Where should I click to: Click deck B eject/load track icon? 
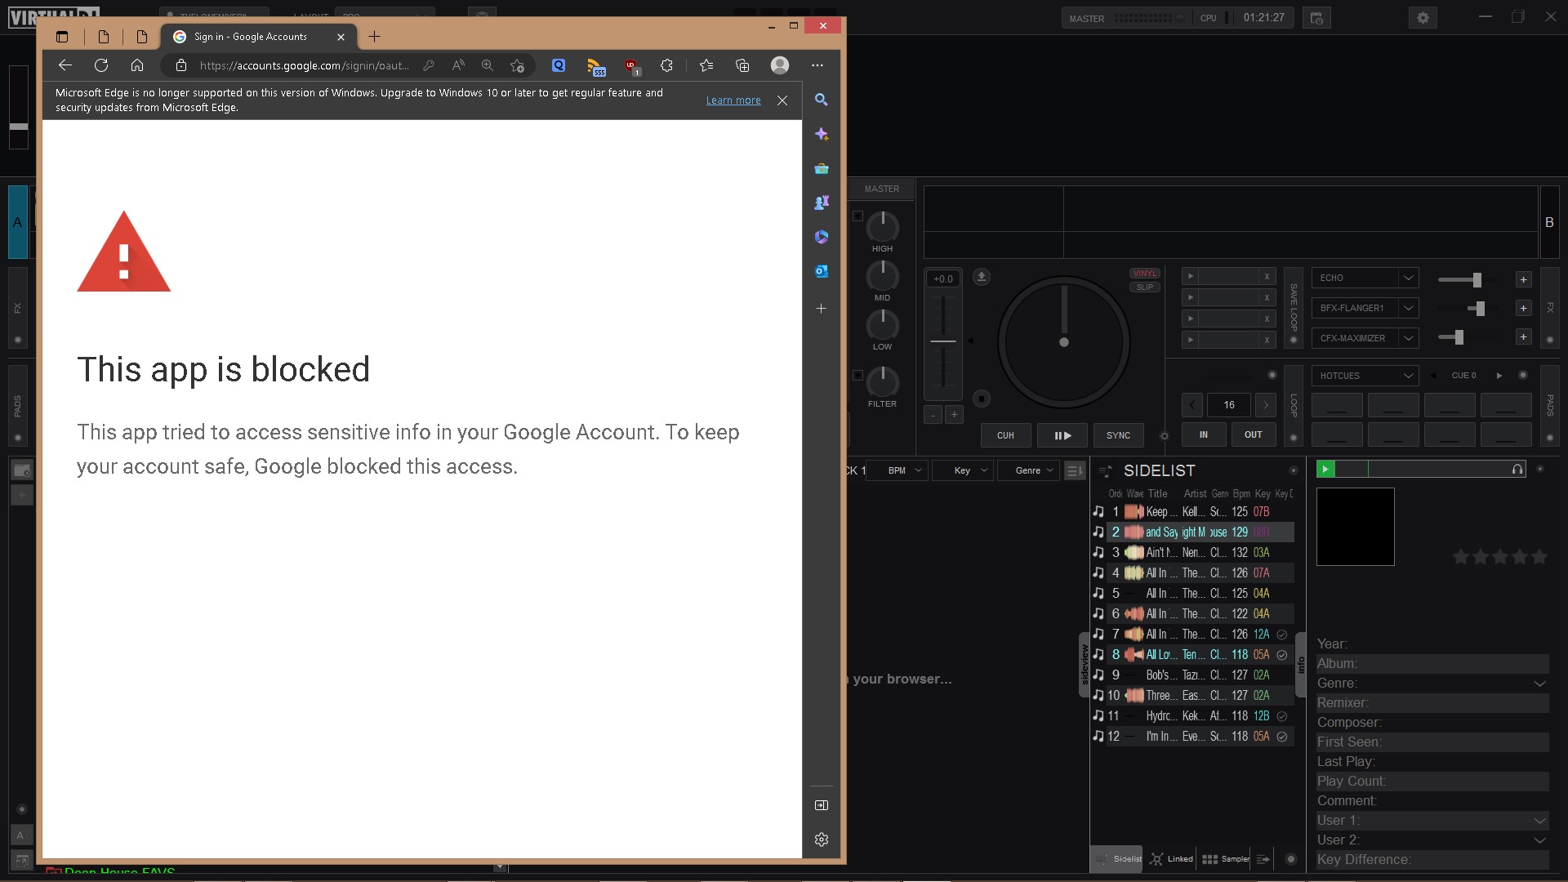(x=982, y=277)
